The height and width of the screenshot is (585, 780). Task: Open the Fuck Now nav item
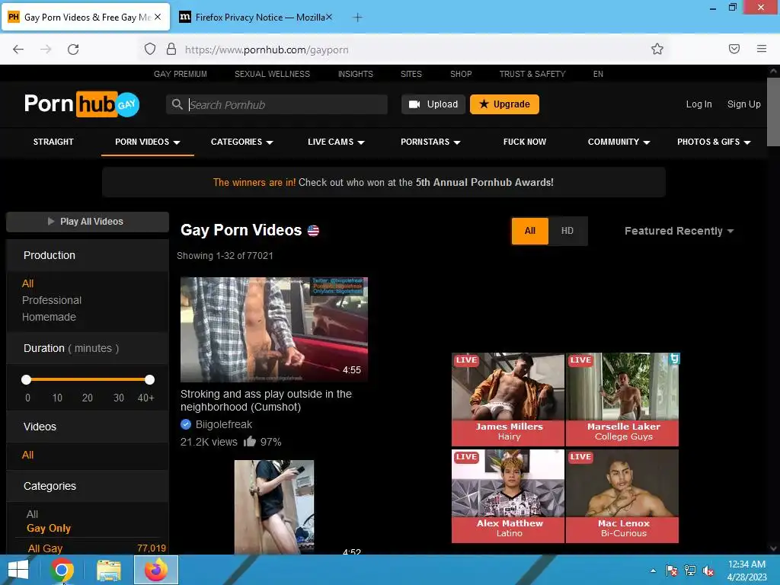point(524,142)
